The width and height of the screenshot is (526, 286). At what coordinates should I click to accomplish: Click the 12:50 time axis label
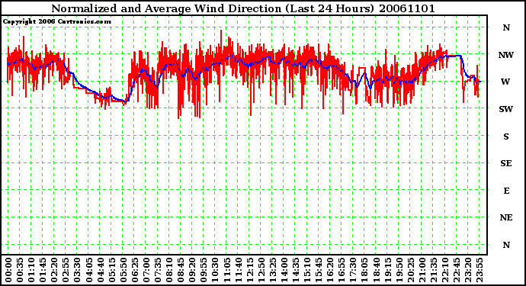pos(261,271)
